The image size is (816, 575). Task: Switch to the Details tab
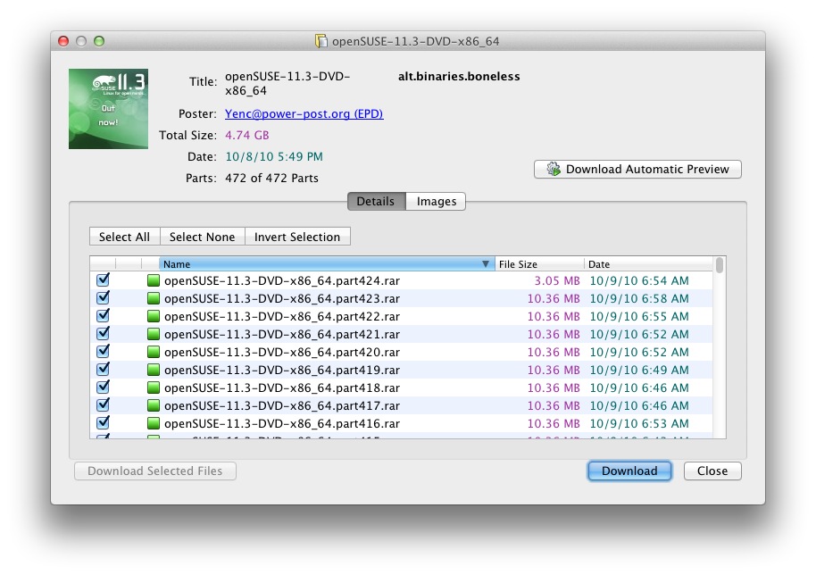376,202
